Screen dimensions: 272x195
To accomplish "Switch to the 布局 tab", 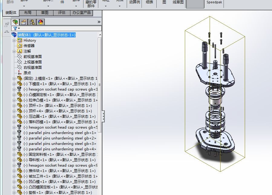I will tap(28, 13).
